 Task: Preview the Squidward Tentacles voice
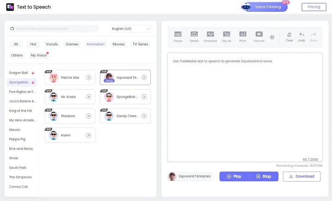tap(144, 77)
